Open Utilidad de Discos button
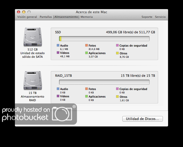 pos(142,119)
